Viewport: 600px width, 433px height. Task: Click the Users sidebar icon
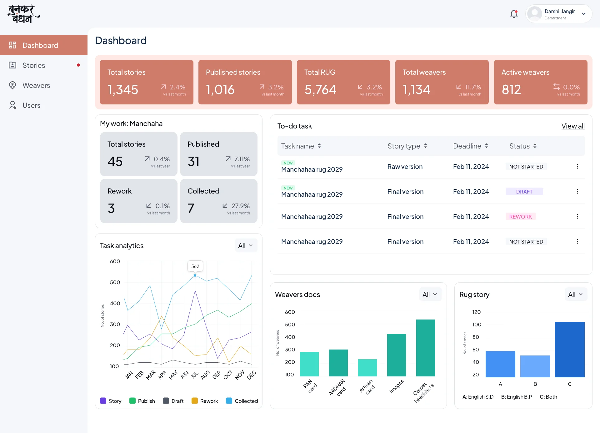12,105
